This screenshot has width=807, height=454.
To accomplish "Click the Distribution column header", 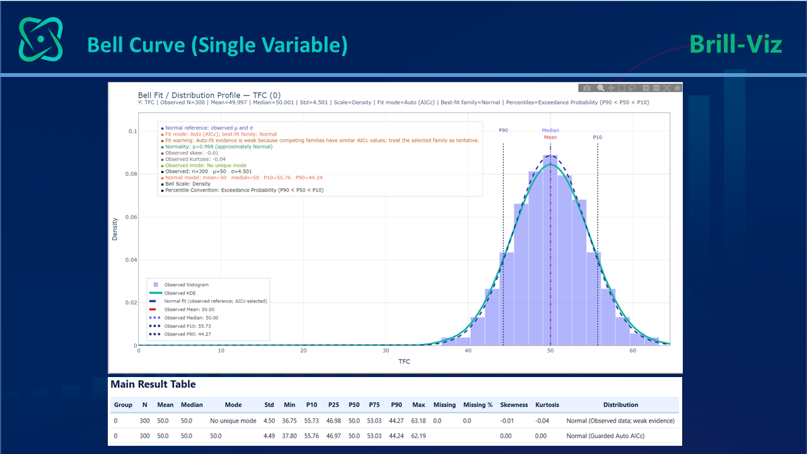I will [620, 405].
